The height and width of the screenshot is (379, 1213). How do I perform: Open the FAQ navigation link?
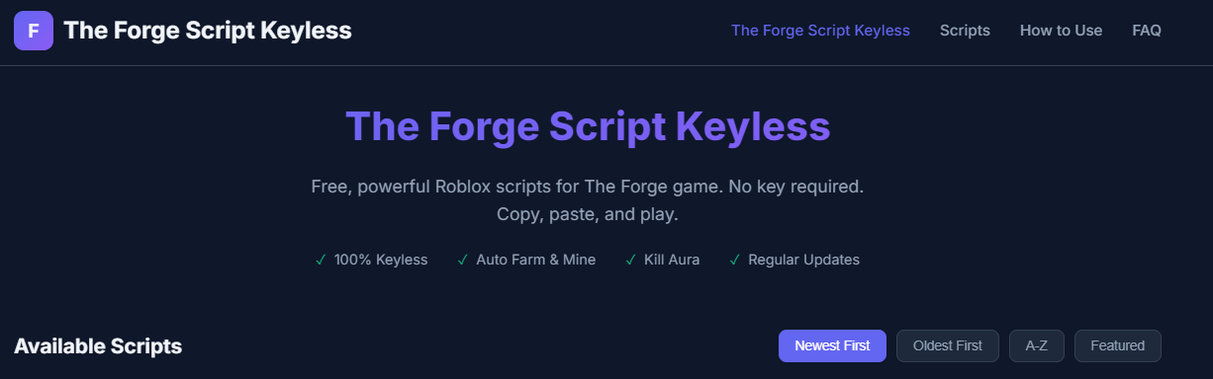click(x=1147, y=31)
